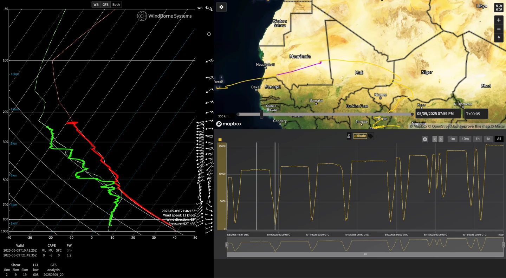Toggle the altitude series label

(x=360, y=136)
